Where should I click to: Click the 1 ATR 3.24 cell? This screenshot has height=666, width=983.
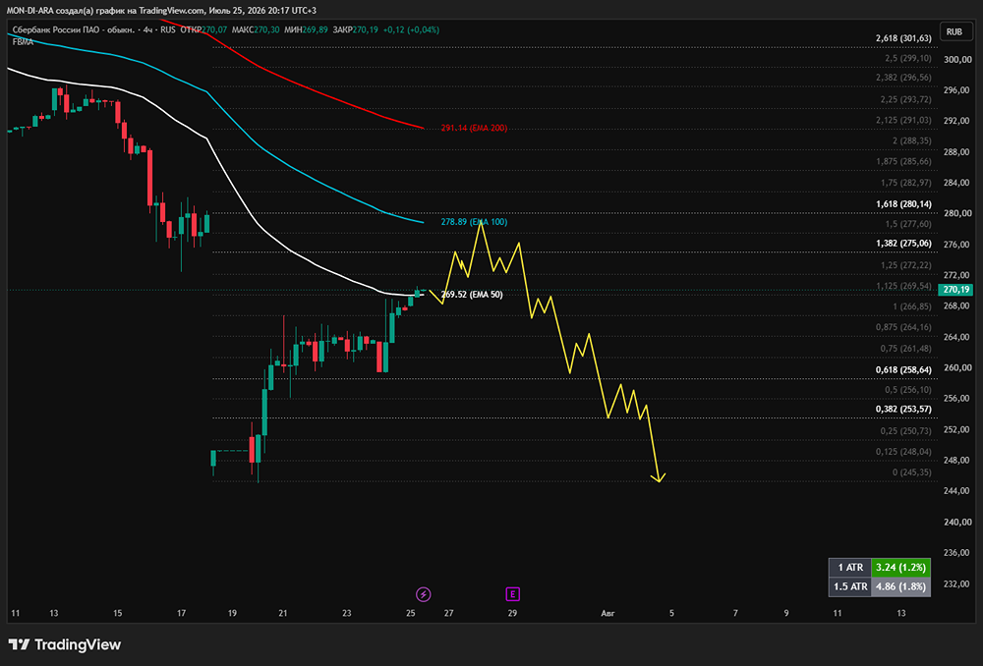pyautogui.click(x=900, y=567)
